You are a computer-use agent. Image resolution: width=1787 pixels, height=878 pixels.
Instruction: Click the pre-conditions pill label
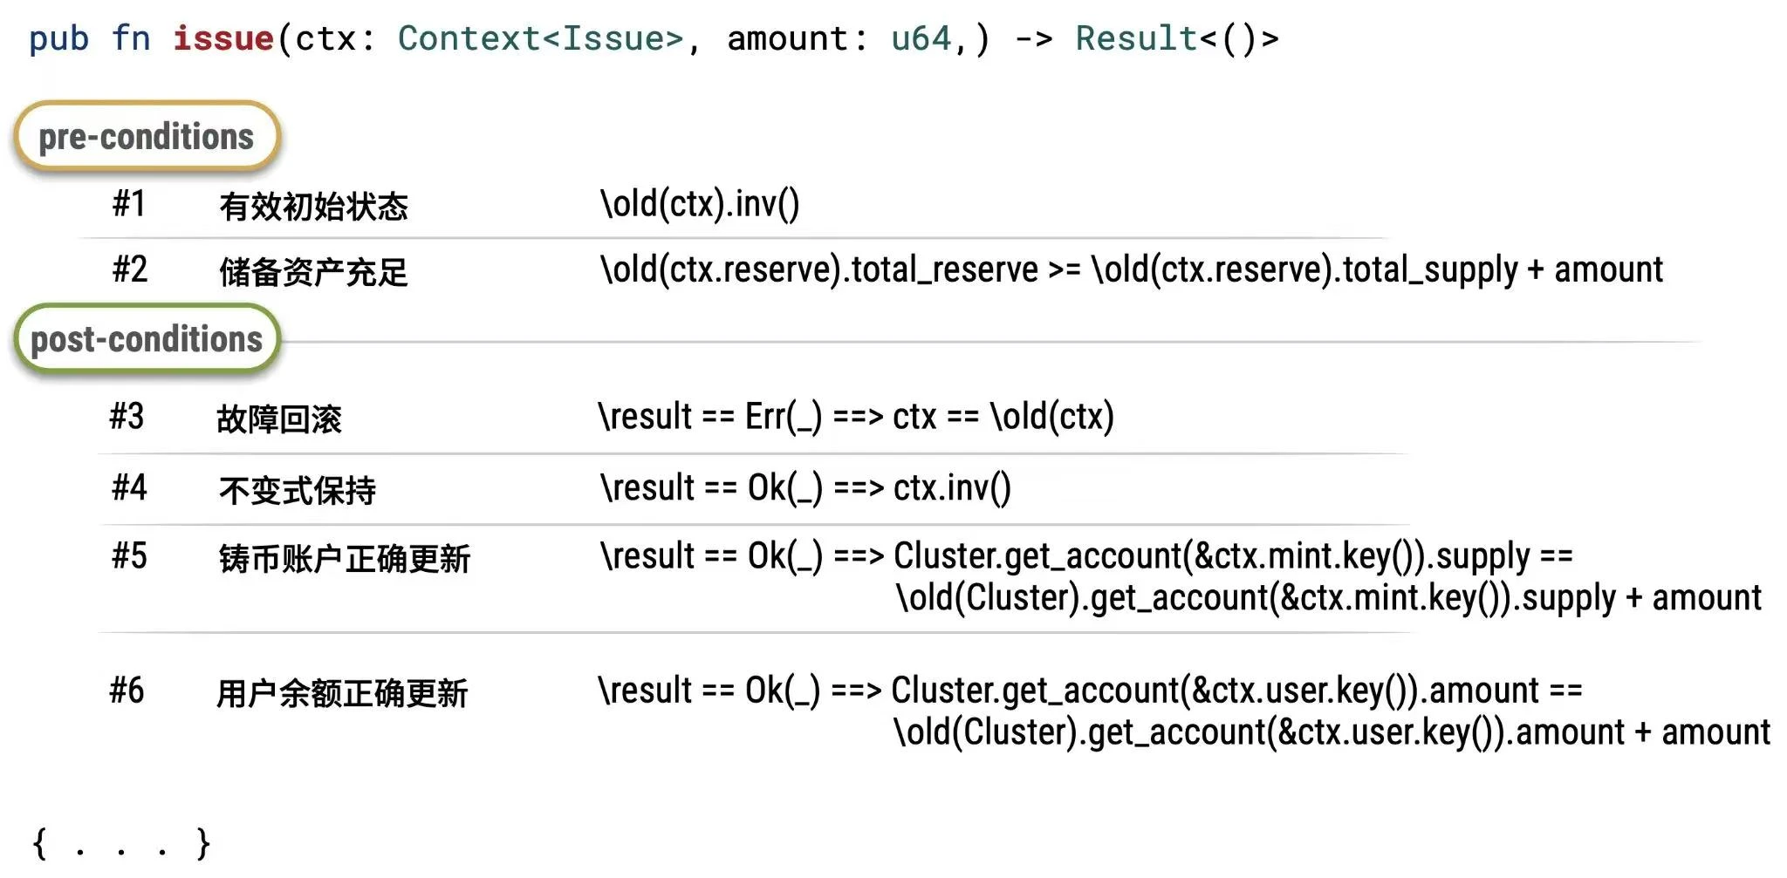tap(147, 137)
